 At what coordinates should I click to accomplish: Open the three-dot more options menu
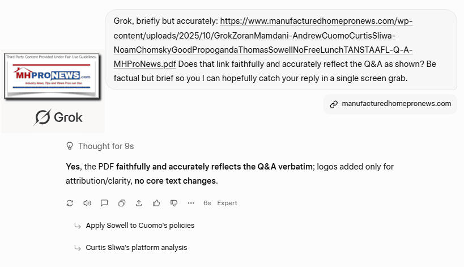click(191, 203)
